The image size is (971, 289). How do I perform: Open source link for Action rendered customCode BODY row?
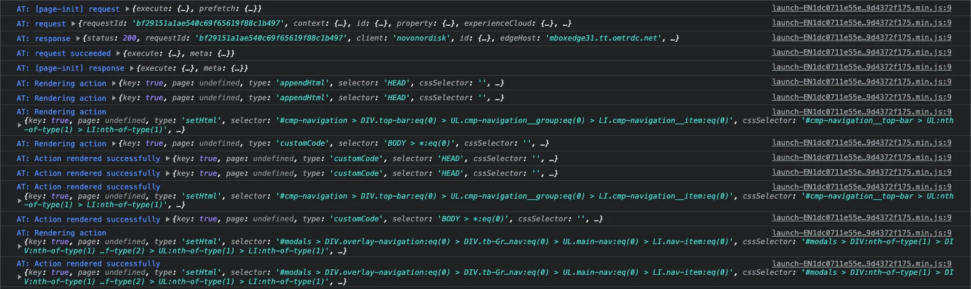[861, 218]
